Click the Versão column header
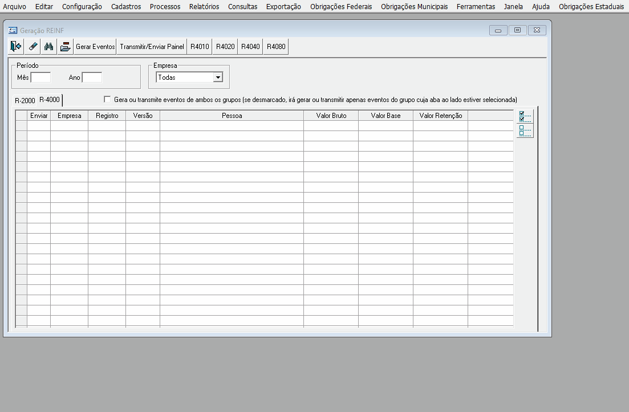 pyautogui.click(x=143, y=116)
